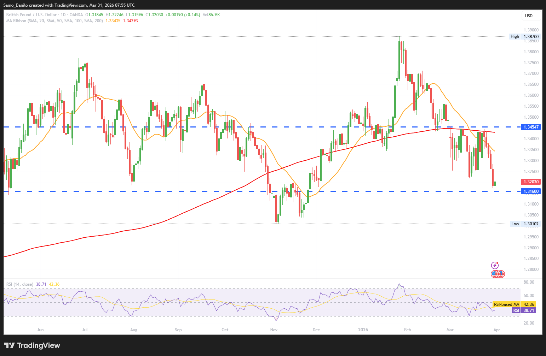Screen dimensions: 546x356
Task: Click the 2026 label on time axis
Action: coord(363,330)
